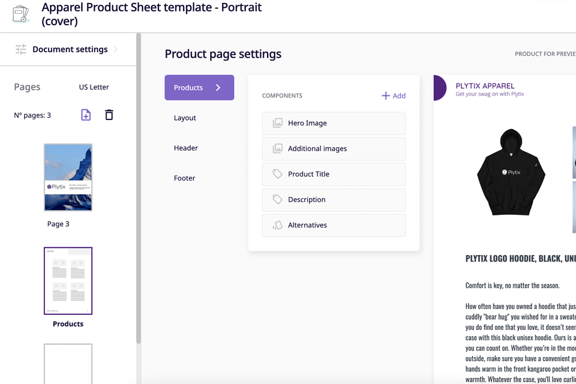Click the PRODUCT FOR PREVIEW label

(x=545, y=54)
